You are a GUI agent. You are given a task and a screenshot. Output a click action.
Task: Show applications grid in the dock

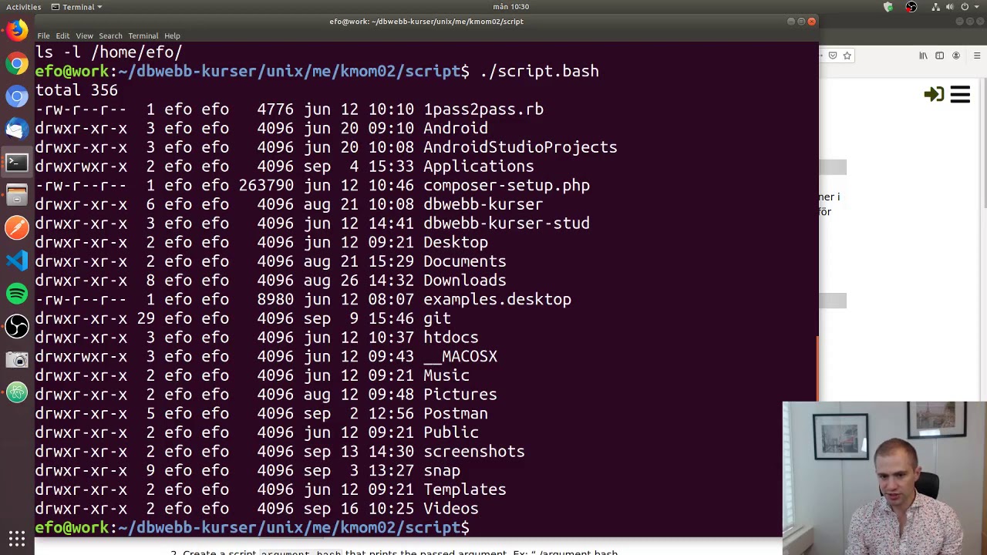pos(17,538)
